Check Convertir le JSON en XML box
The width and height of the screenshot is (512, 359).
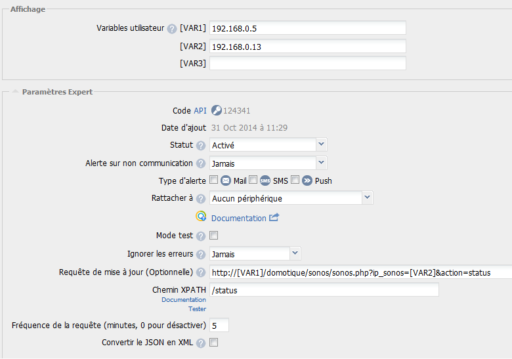(213, 343)
